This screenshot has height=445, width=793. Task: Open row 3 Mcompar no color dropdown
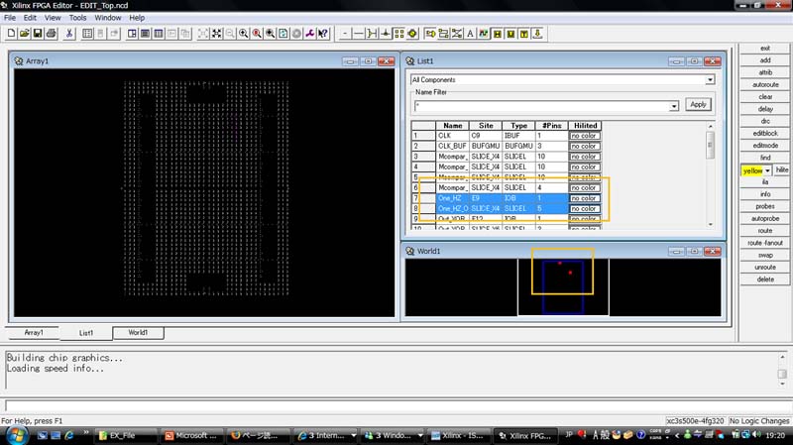point(584,157)
